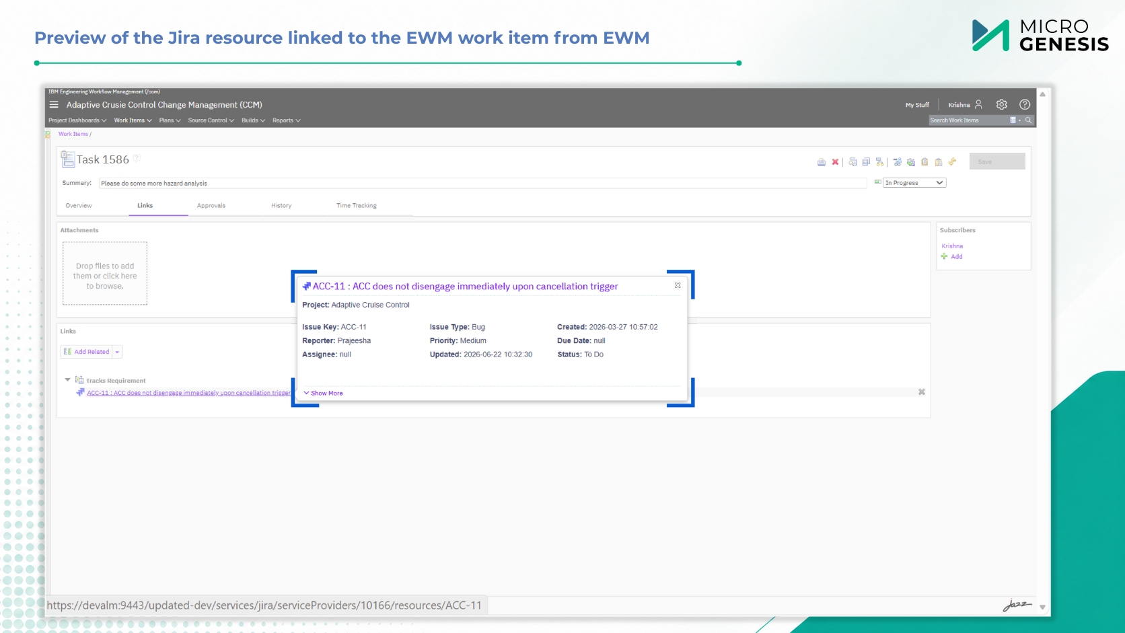Click Krishna username in the header
This screenshot has width=1125, height=633.
[x=959, y=105]
